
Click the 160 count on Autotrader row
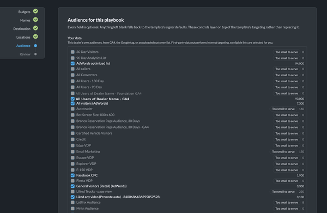(301, 109)
